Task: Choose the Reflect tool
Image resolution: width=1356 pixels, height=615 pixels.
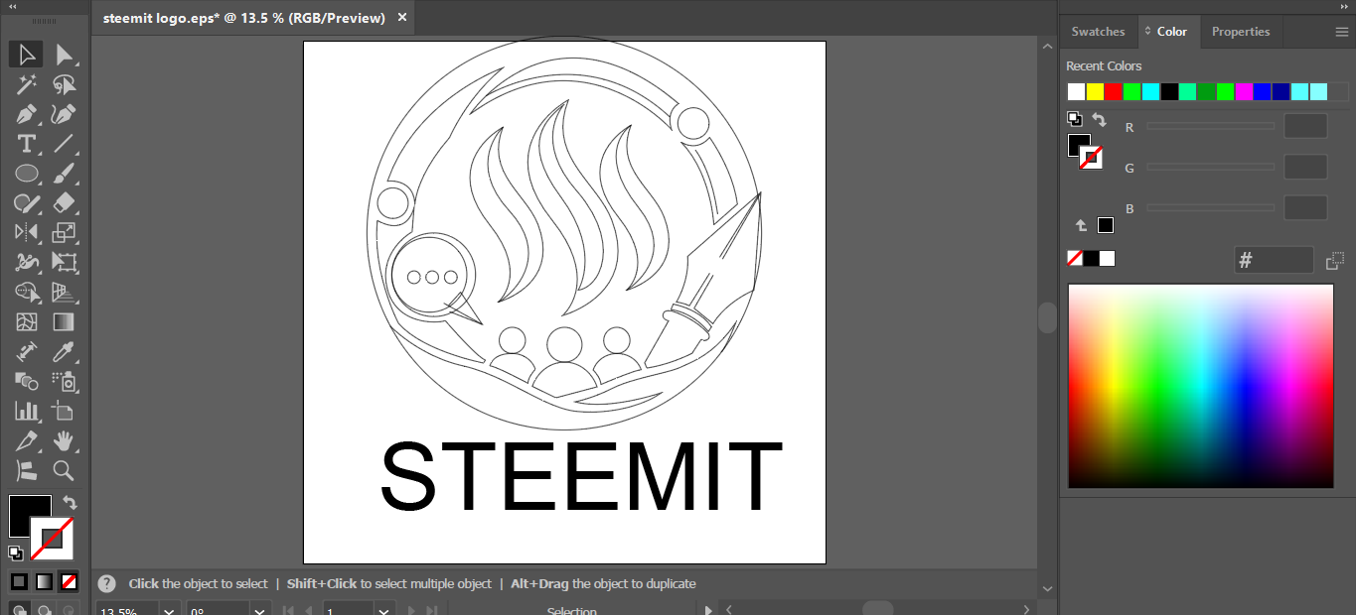Action: click(x=27, y=233)
